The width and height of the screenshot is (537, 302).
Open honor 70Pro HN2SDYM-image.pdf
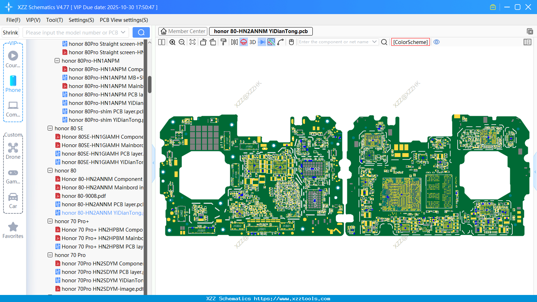[x=99, y=289]
